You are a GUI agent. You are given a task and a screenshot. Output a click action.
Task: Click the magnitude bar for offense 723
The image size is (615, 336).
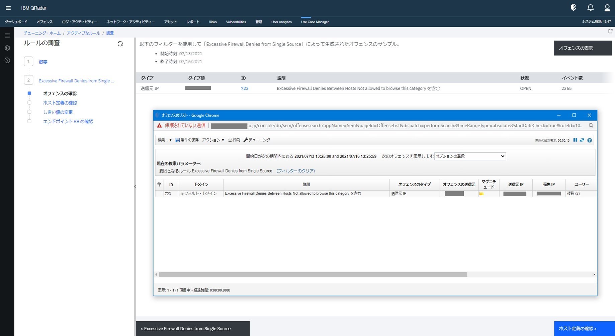[481, 194]
